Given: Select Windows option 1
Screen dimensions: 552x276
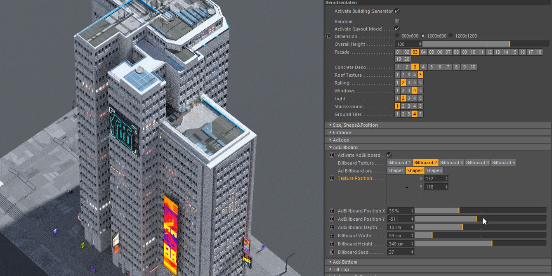Looking at the screenshot, I should (397, 91).
